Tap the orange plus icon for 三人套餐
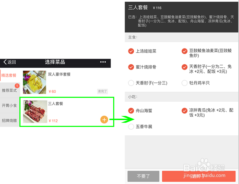This screenshot has height=184, width=239. pos(104,120)
